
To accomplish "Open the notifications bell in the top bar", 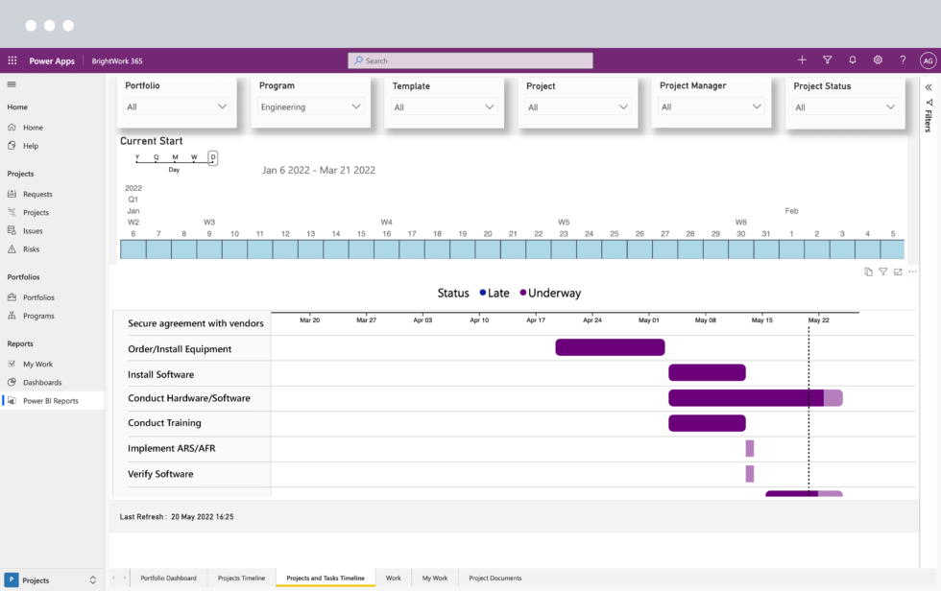I will click(853, 59).
